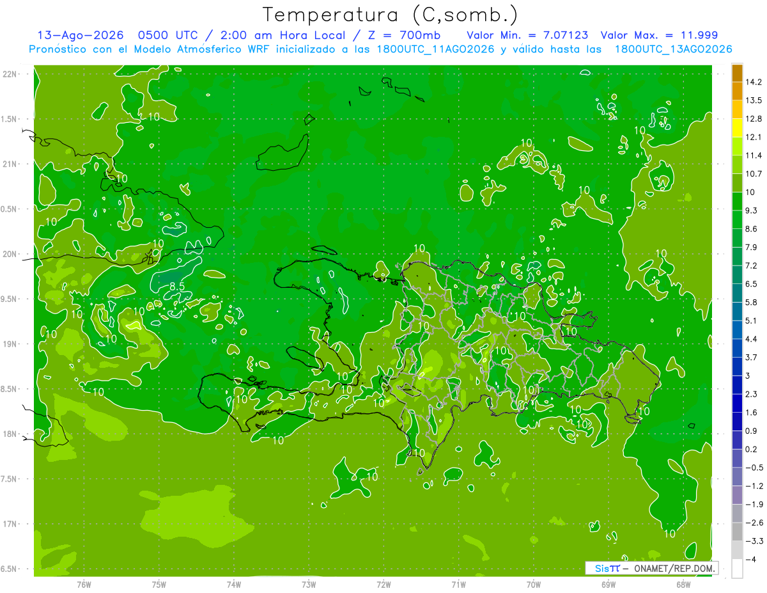Viewport: 767px width, 593px height.
Task: Click the "12.1" legend value
Action: (x=754, y=137)
